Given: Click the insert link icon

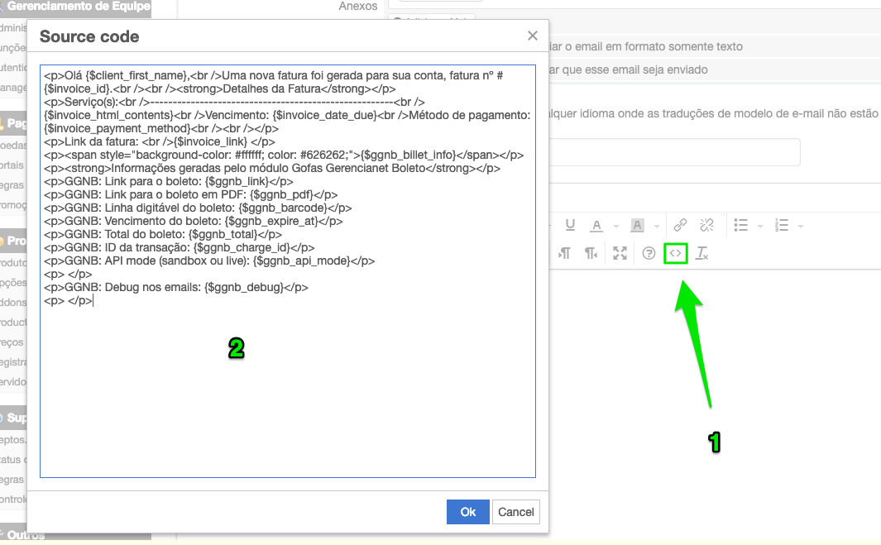Looking at the screenshot, I should [x=680, y=225].
